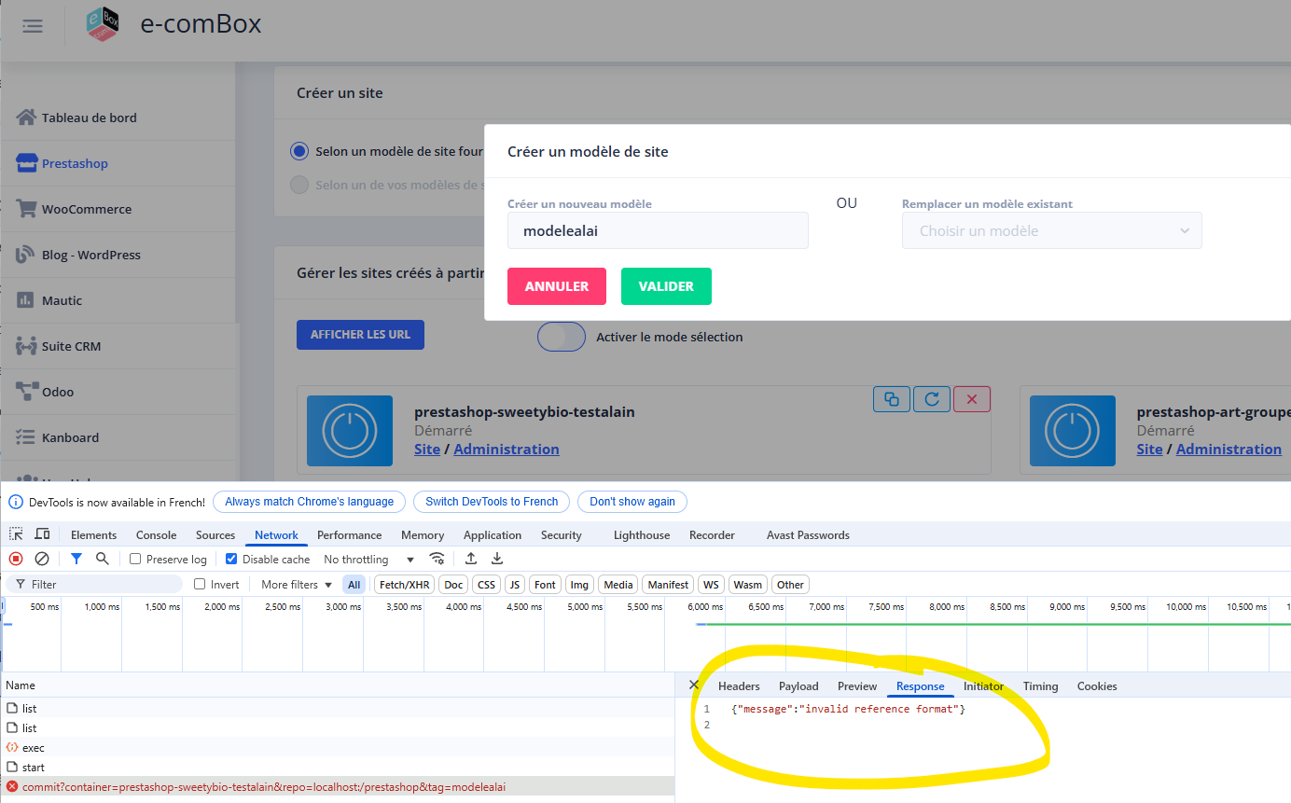Select the 'Selon un modèle de site' radio option
Viewport: 1291px width, 803px height.
tap(299, 151)
